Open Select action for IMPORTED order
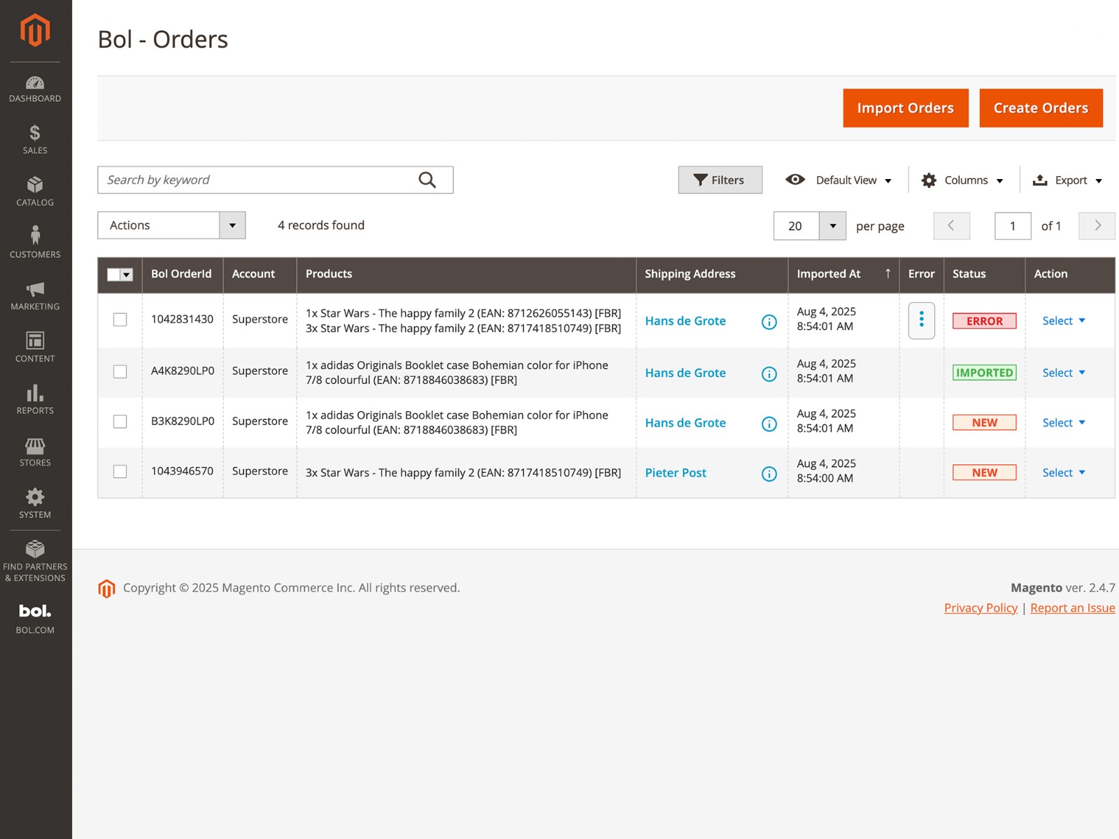The width and height of the screenshot is (1119, 839). click(x=1064, y=373)
